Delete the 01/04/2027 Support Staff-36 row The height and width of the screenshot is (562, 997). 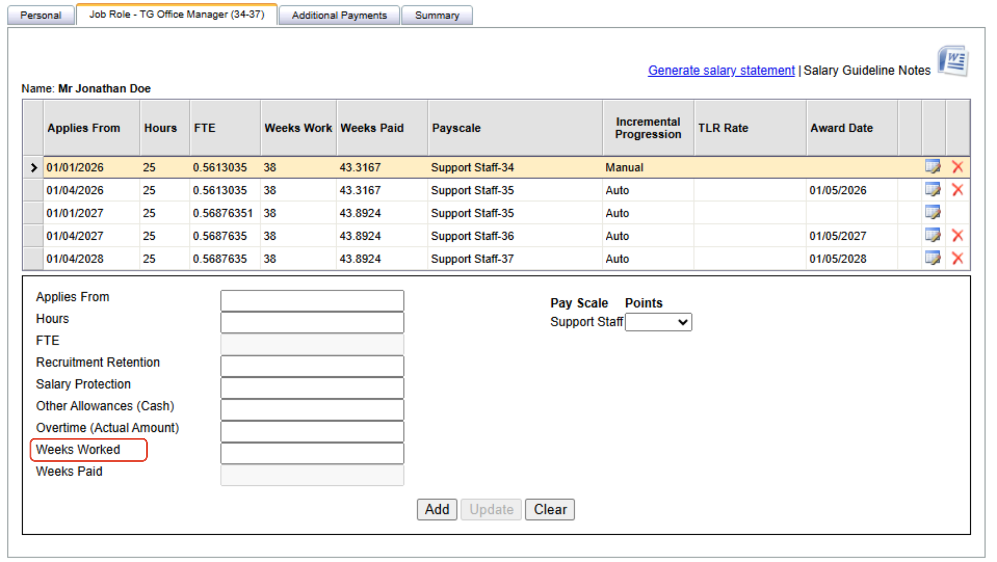click(957, 236)
